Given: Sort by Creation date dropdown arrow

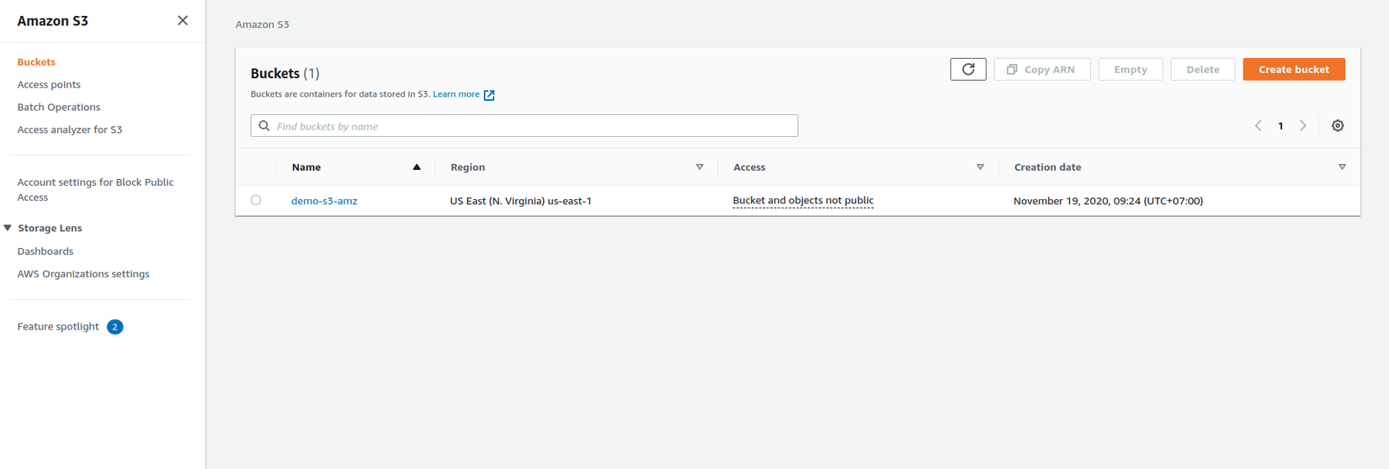Looking at the screenshot, I should click(x=1342, y=167).
